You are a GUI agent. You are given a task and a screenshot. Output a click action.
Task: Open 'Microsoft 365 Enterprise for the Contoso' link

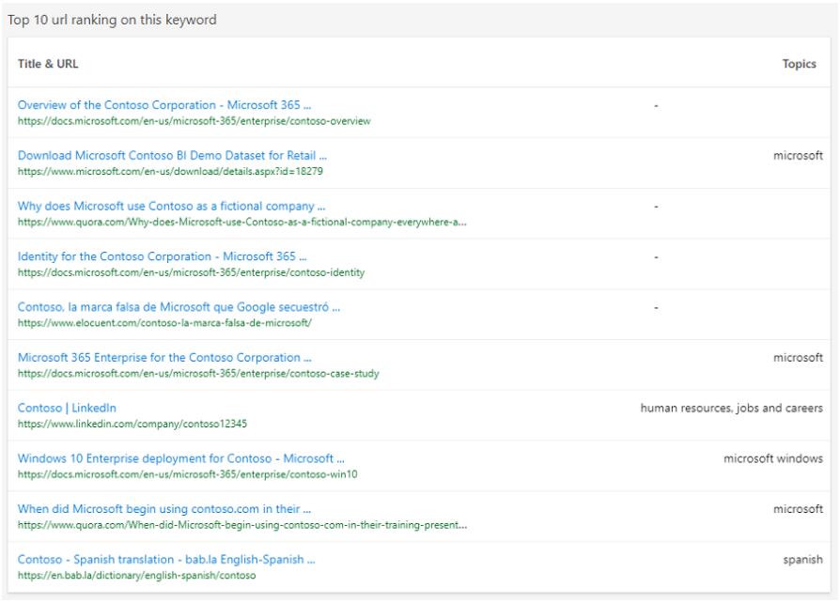164,357
